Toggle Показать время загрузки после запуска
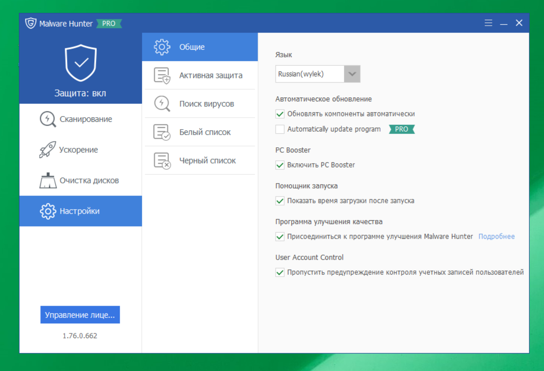544x371 pixels. point(280,201)
